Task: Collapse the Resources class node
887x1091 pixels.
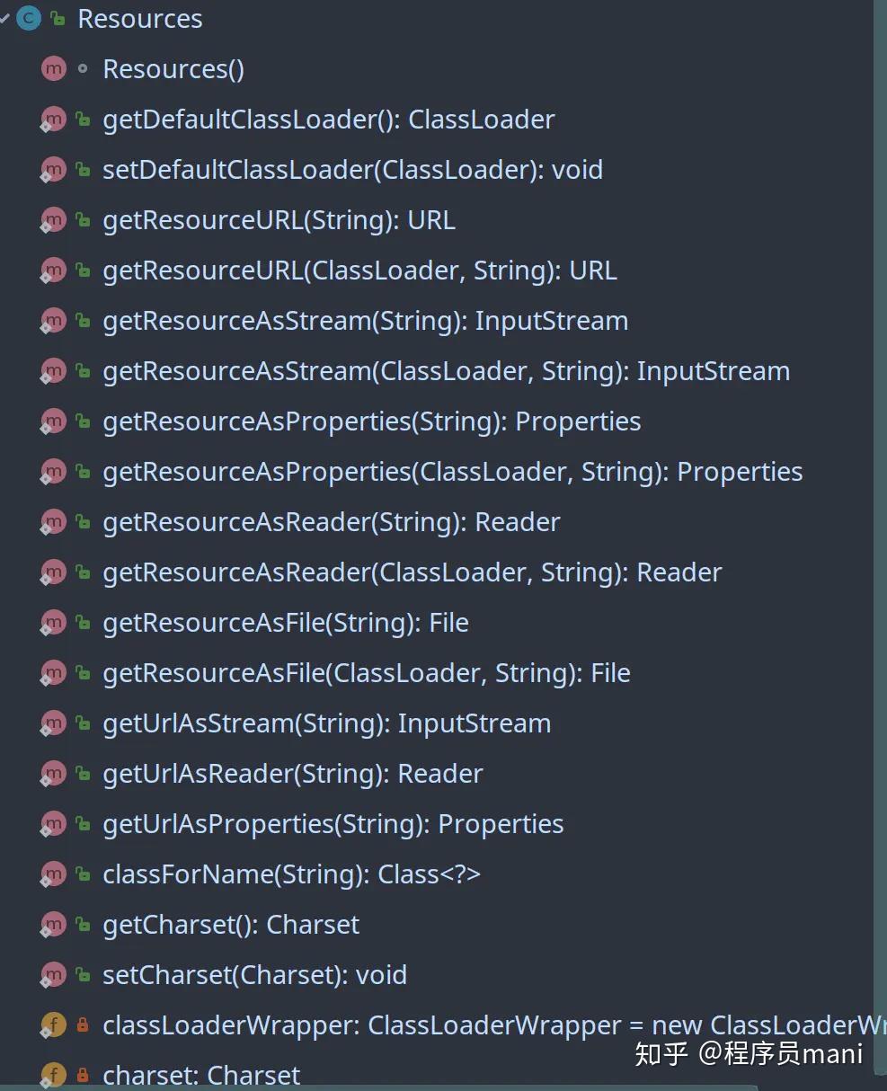Action: tap(4, 18)
